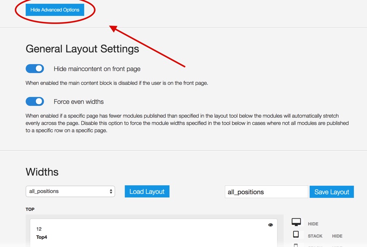
Task: Click the layout name input field
Action: 266,192
